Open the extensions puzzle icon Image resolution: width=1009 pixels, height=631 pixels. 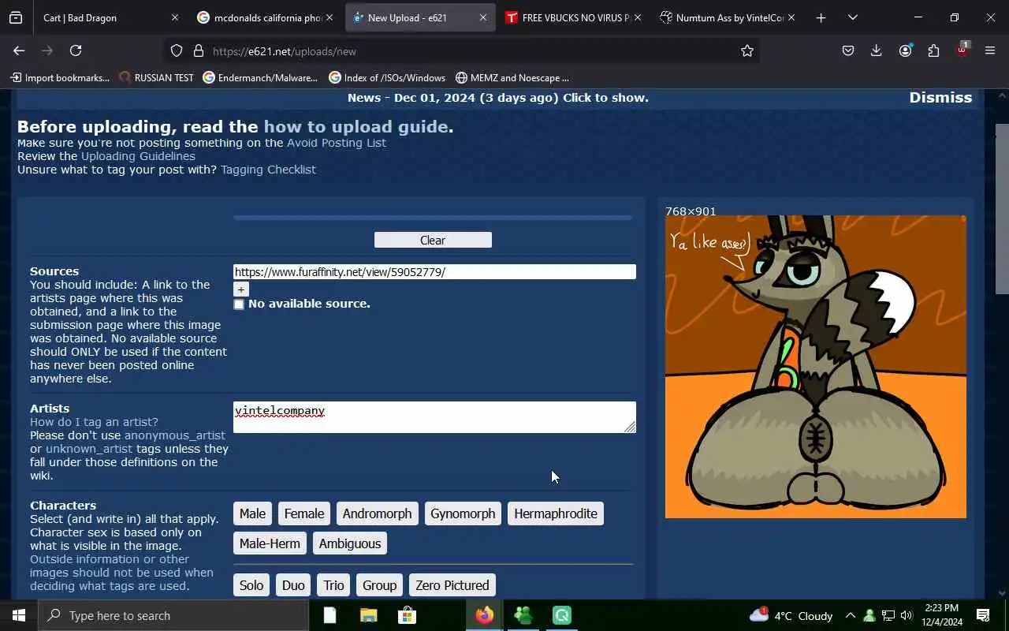(933, 50)
